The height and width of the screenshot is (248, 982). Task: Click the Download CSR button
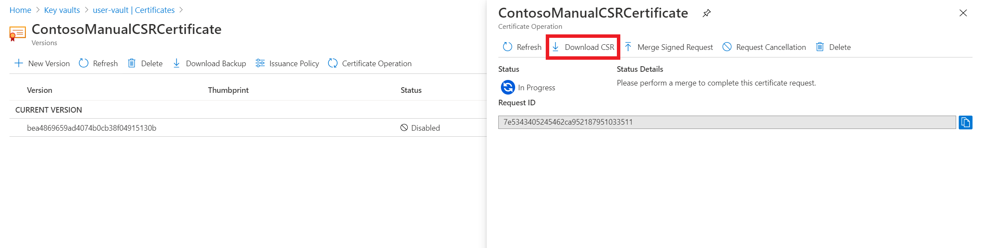[583, 47]
